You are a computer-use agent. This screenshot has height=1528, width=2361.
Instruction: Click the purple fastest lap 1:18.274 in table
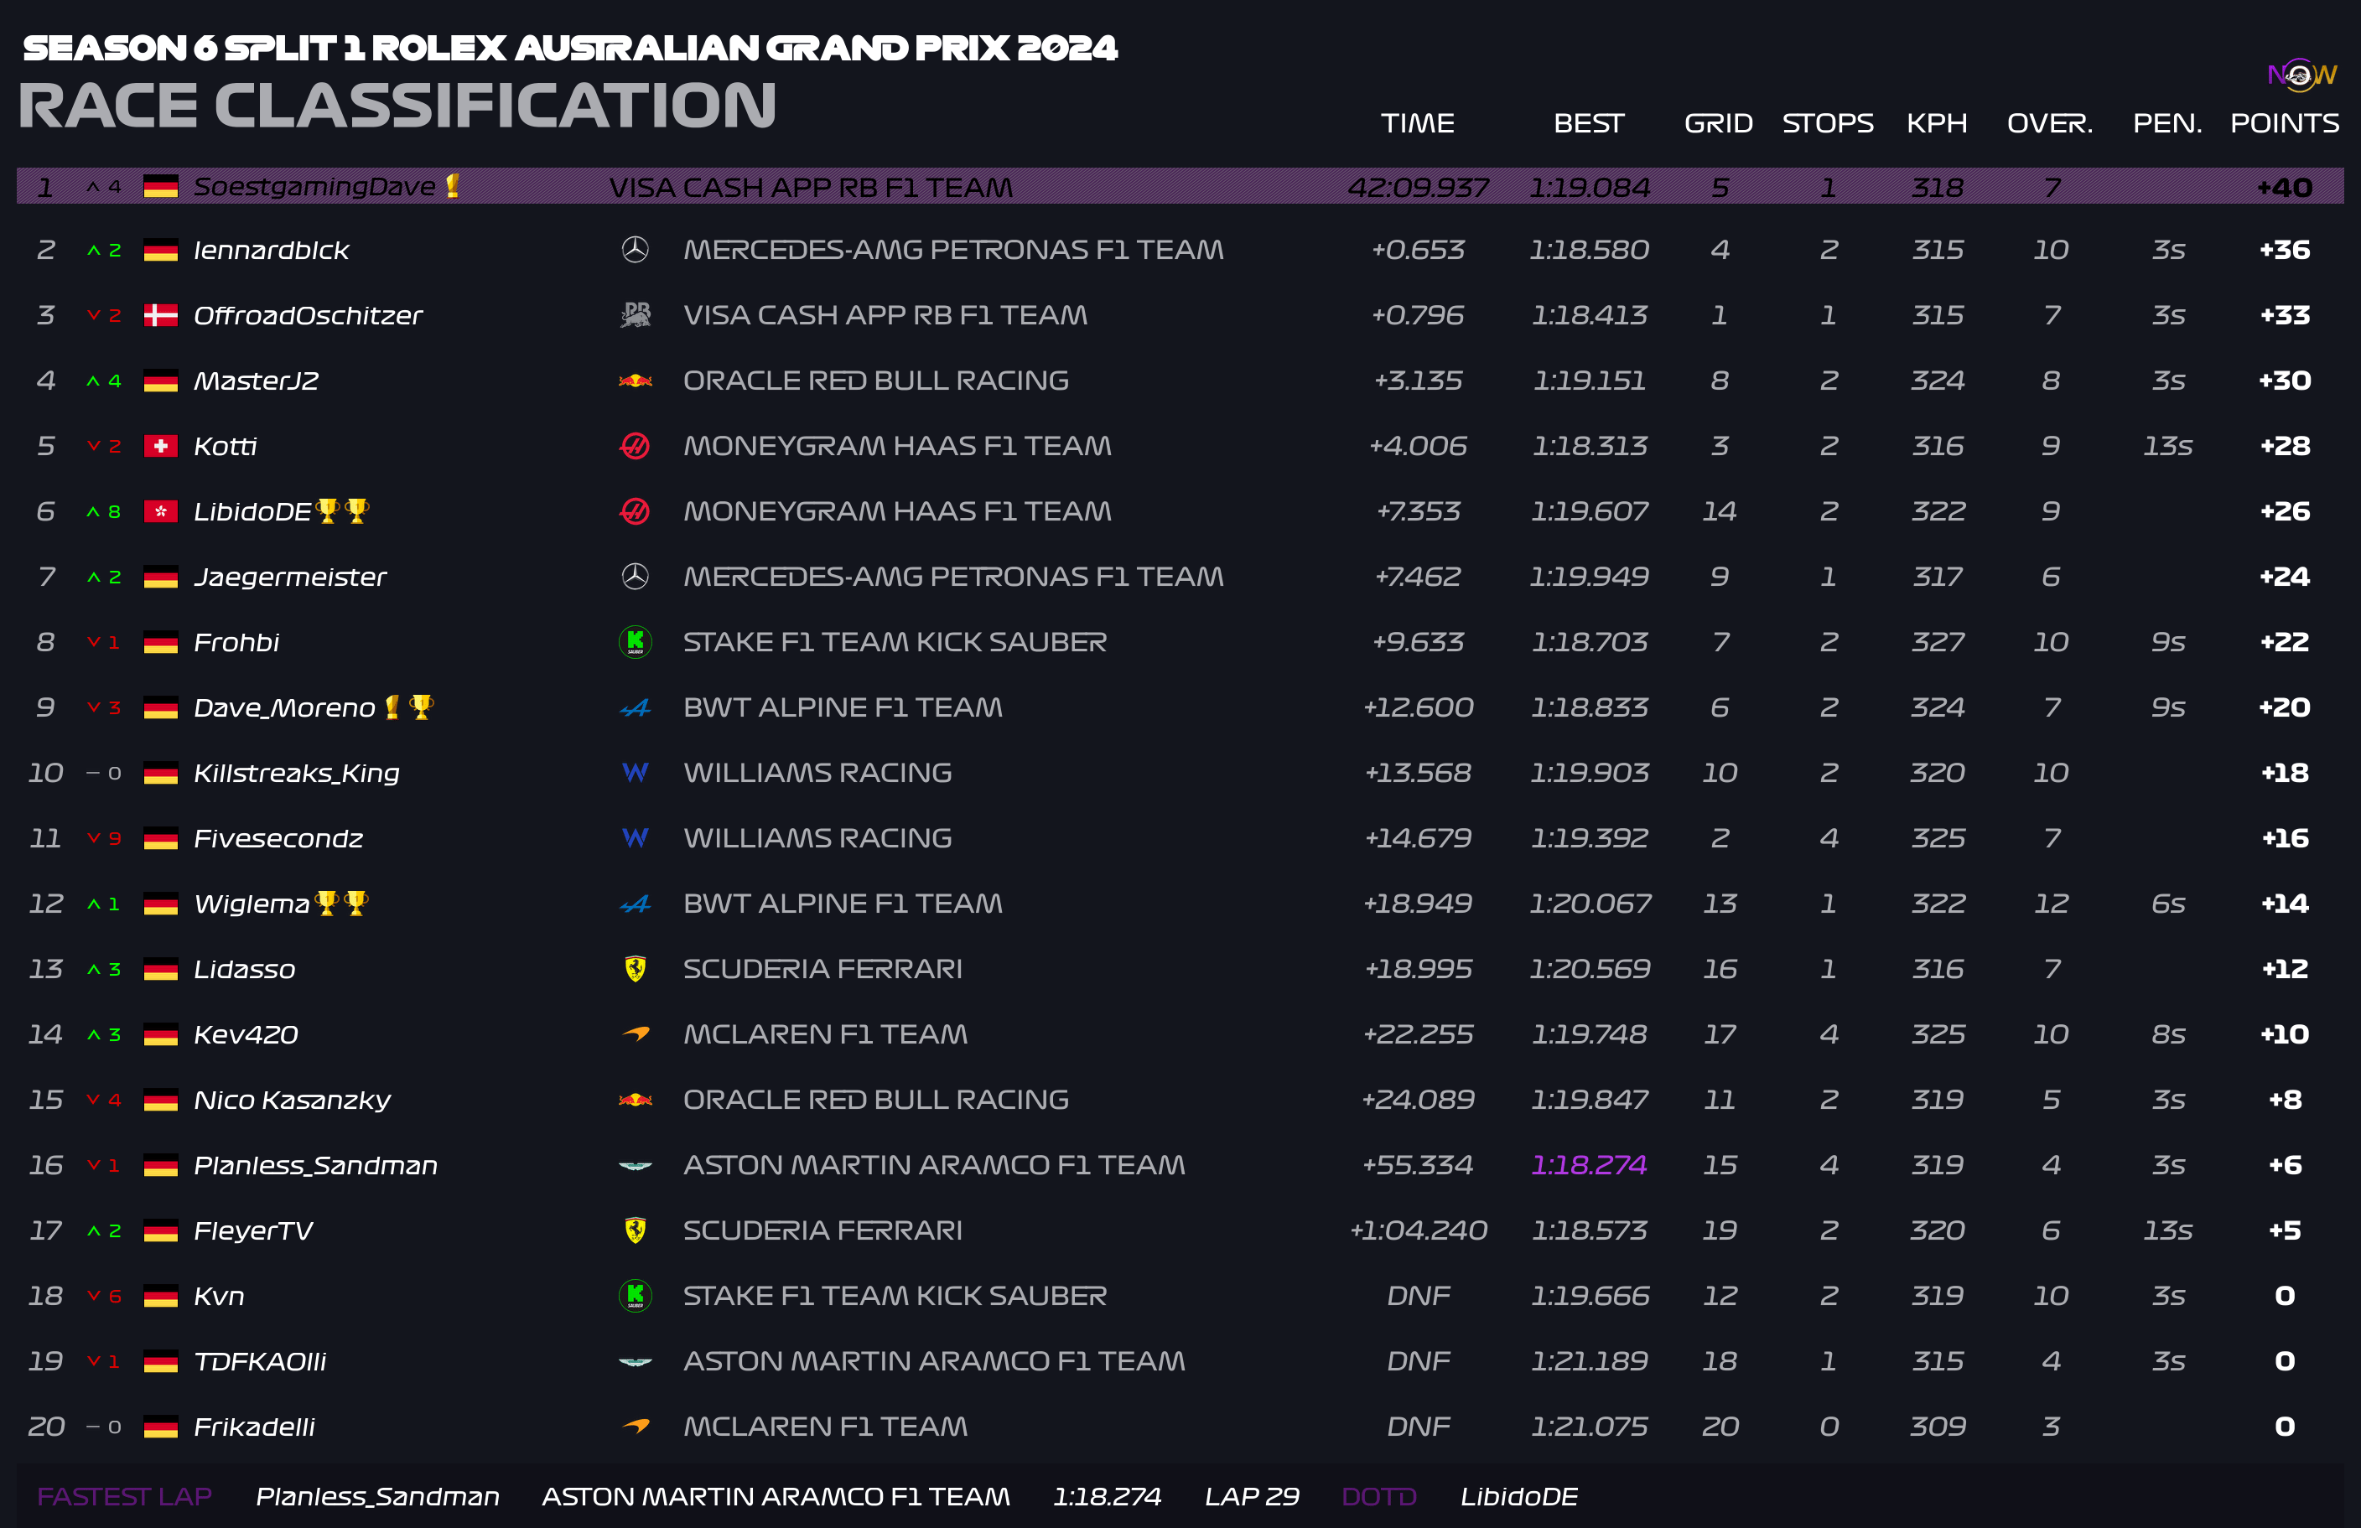point(1589,1165)
